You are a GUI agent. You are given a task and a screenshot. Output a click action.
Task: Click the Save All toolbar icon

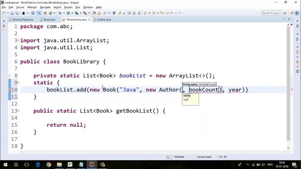[17, 13]
